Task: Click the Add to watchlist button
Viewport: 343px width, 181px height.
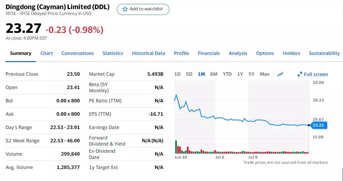Action: pyautogui.click(x=143, y=9)
